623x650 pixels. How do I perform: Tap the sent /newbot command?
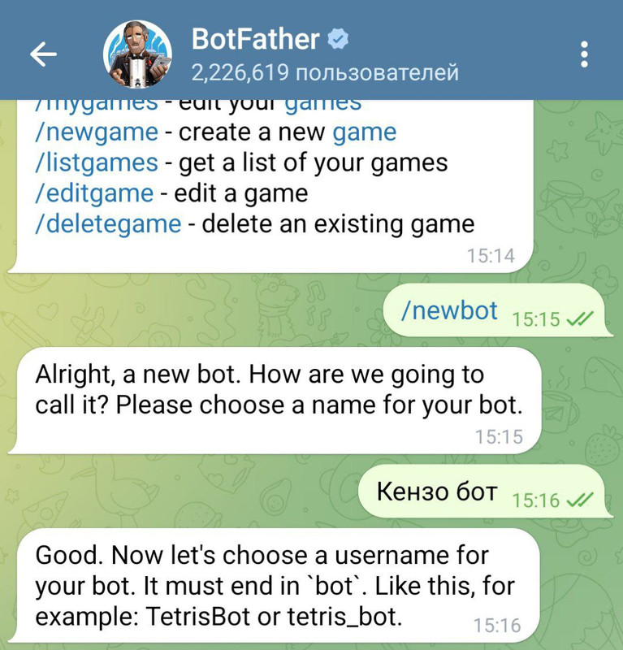449,310
